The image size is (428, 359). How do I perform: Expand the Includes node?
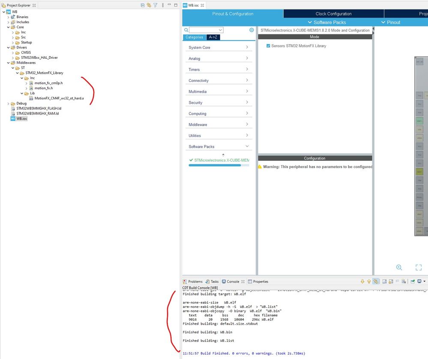pyautogui.click(x=8, y=22)
